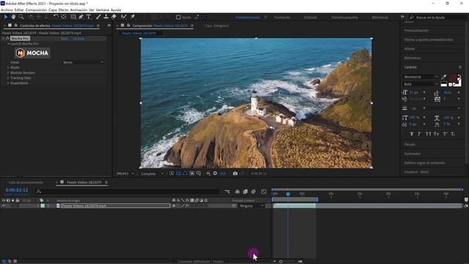This screenshot has height=264, width=469.
Task: Click the all caps TT button
Action: 428,133
